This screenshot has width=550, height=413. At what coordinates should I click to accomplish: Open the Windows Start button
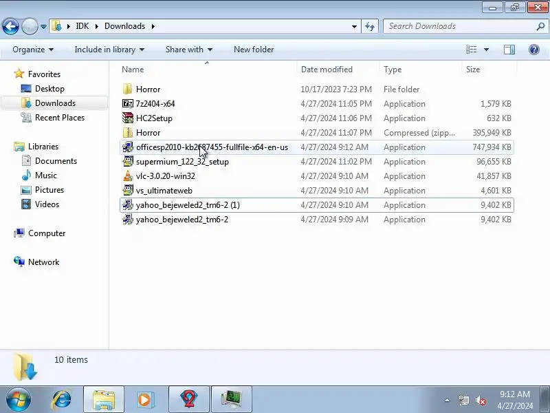click(x=18, y=400)
